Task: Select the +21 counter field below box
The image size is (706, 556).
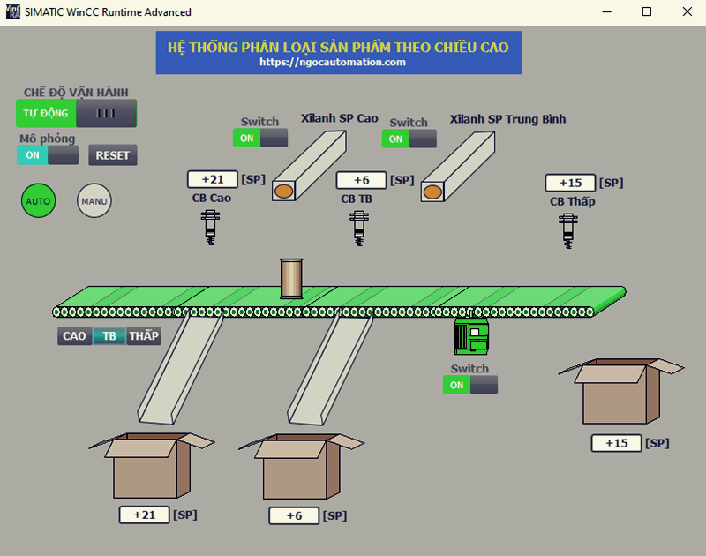Action: [x=144, y=515]
